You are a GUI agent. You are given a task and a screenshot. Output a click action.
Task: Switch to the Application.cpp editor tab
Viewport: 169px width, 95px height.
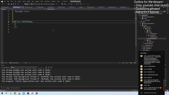112,7
